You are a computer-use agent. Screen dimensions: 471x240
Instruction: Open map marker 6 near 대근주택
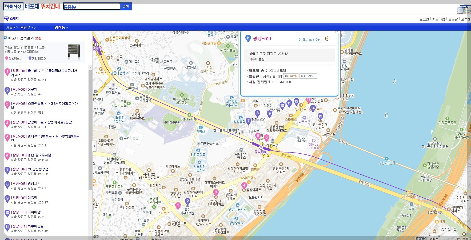point(258,136)
